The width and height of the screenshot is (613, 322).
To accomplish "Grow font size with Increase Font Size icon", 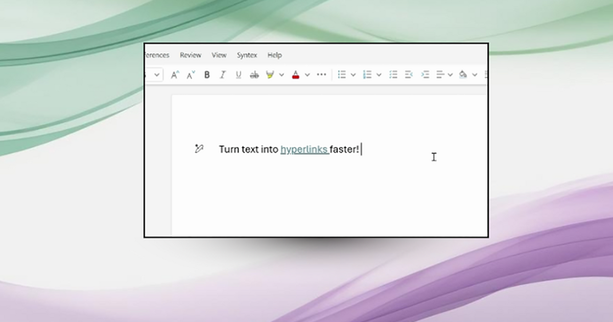I will click(175, 75).
